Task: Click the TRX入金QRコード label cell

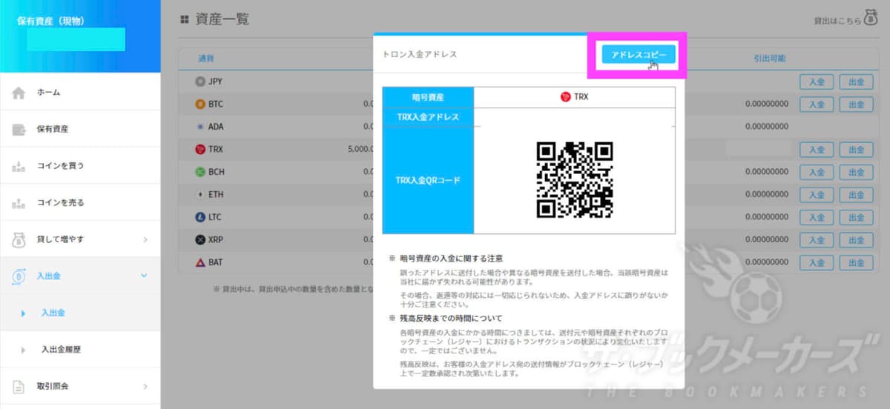Action: click(x=427, y=180)
